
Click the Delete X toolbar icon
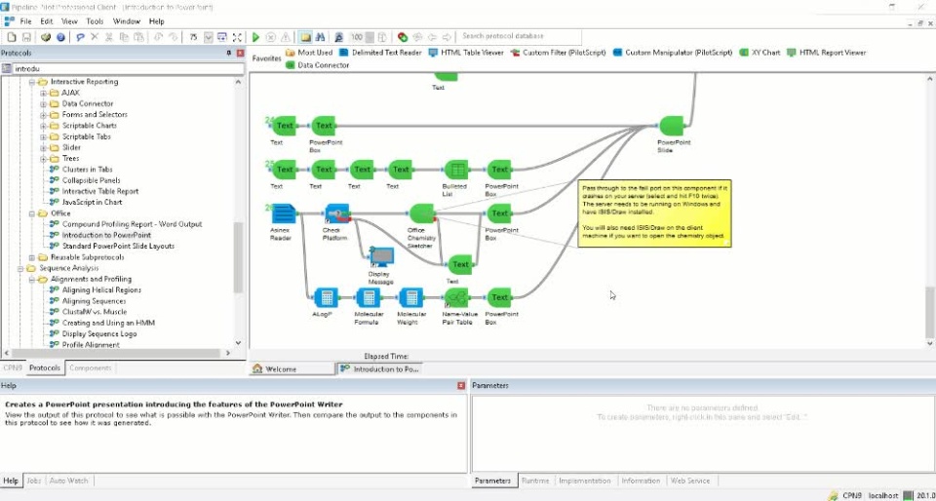pyautogui.click(x=95, y=37)
